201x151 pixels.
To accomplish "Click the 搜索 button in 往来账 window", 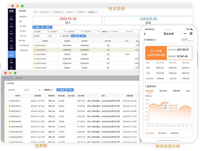I will click(x=61, y=90).
